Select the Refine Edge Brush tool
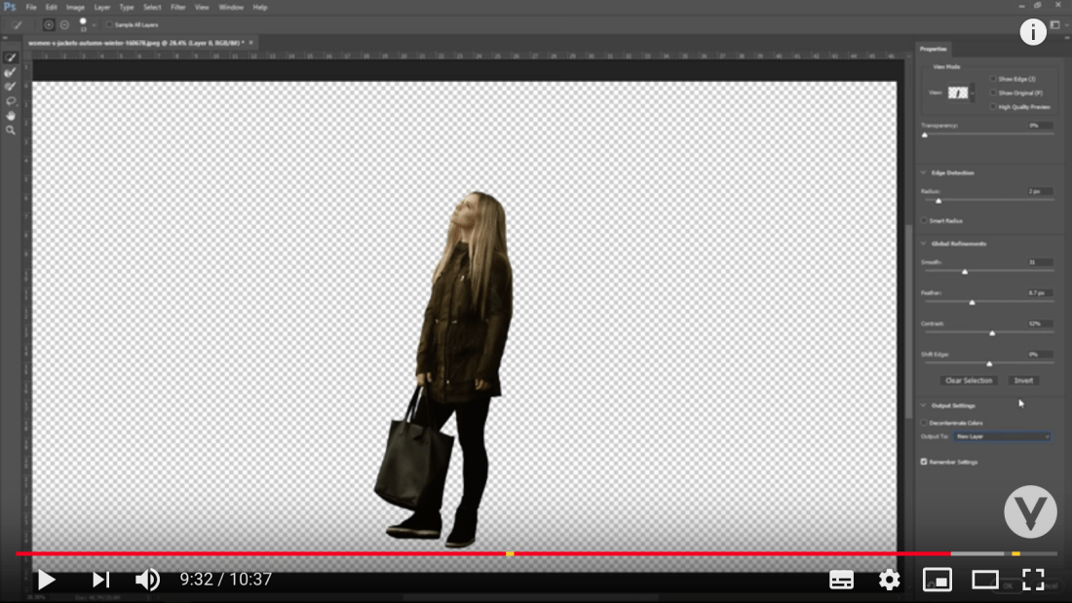Screen dimensions: 1072x603 [11, 72]
